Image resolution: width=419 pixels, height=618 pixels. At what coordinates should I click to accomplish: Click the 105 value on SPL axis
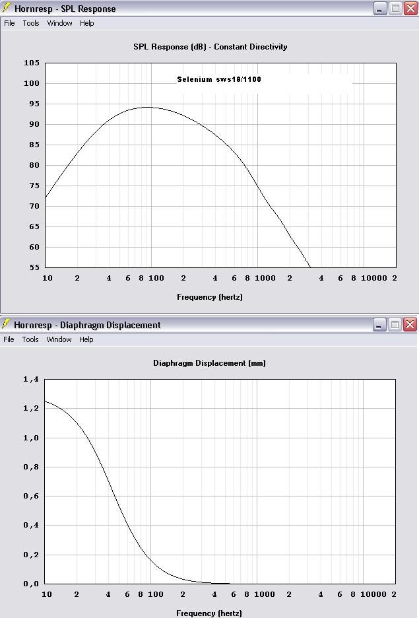point(32,63)
